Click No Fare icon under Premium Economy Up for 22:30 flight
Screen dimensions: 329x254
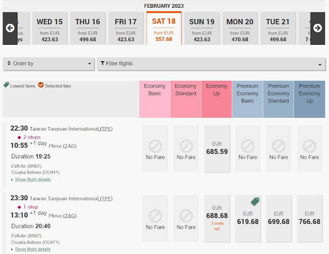coord(309,146)
